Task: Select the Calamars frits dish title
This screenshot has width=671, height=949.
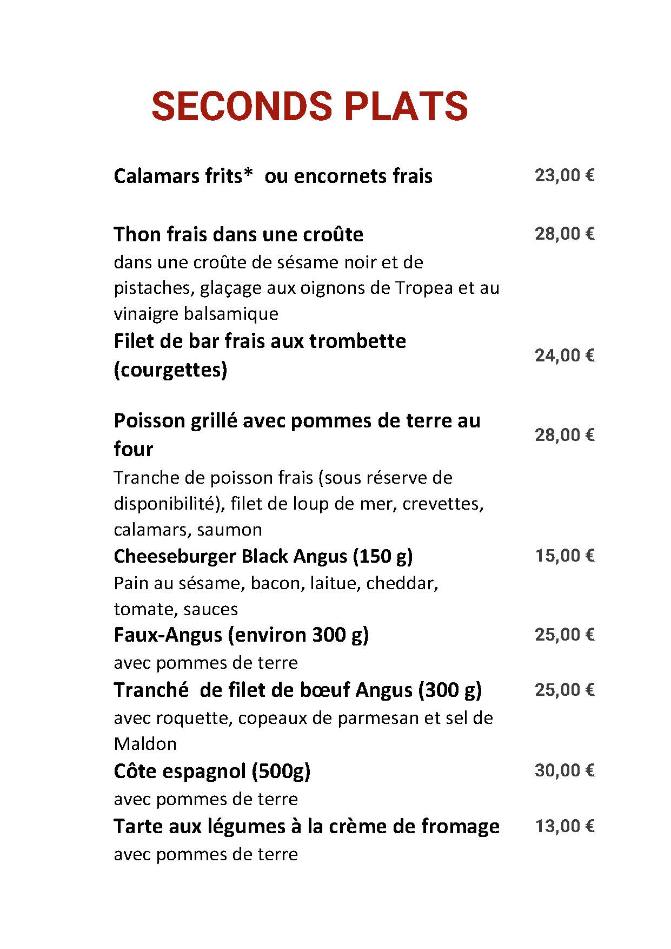Action: (x=273, y=176)
